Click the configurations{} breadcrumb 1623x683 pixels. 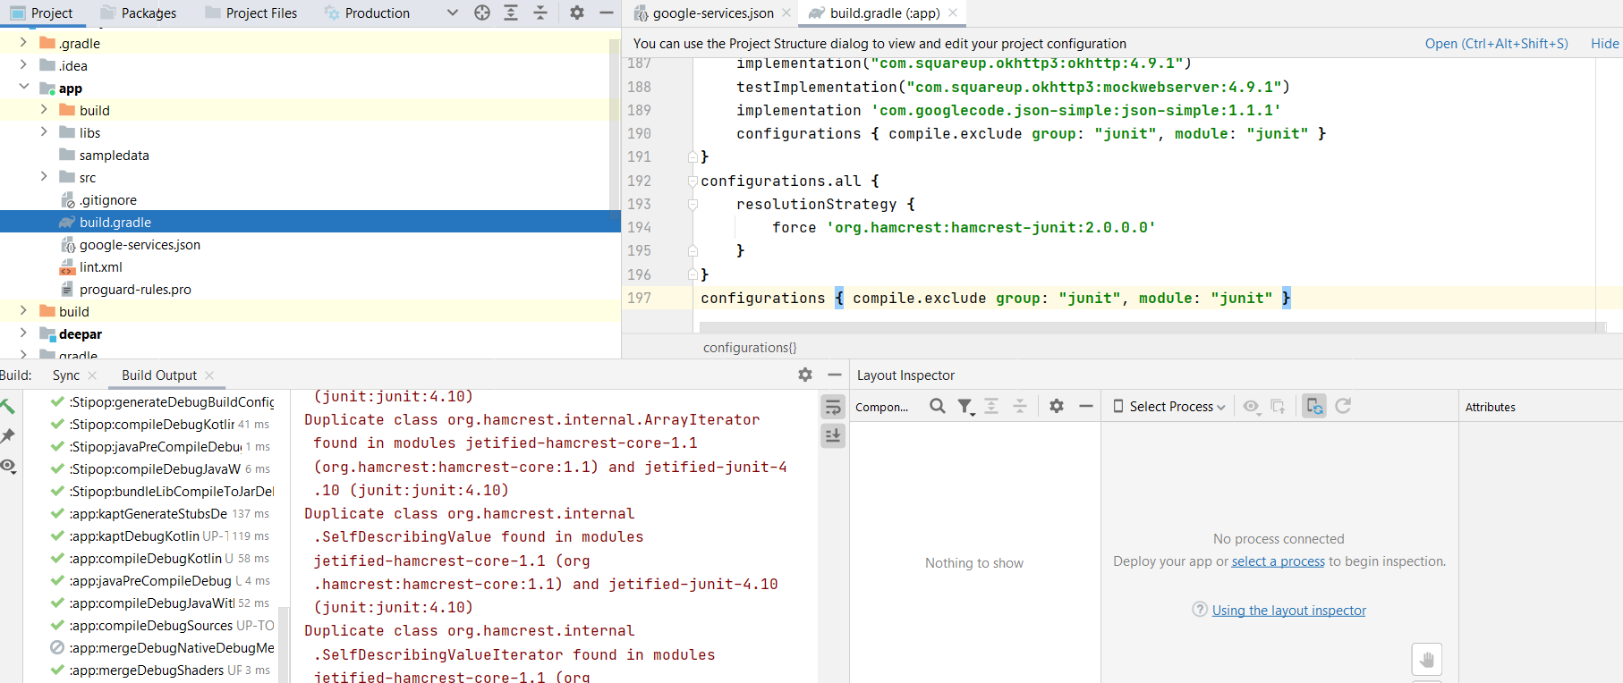coord(750,347)
